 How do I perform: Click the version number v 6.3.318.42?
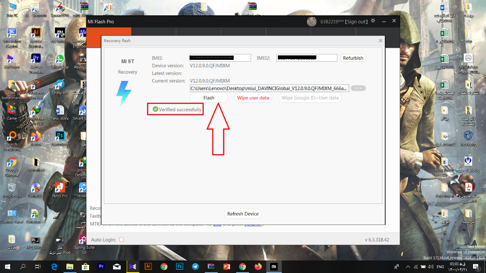(377, 240)
